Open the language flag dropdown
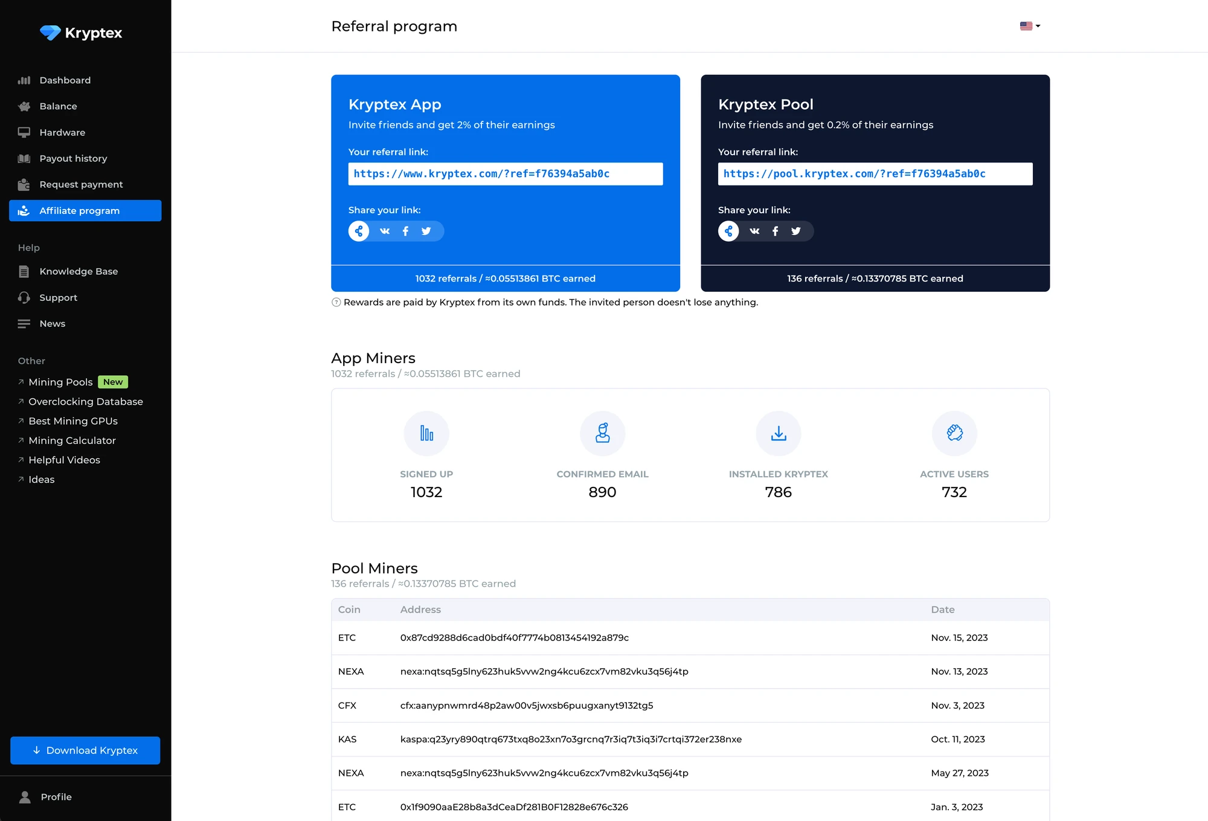This screenshot has height=821, width=1208. [1030, 26]
